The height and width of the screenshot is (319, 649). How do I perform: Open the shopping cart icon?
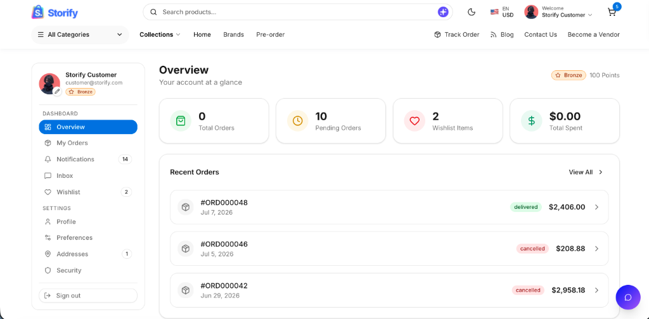coord(612,12)
